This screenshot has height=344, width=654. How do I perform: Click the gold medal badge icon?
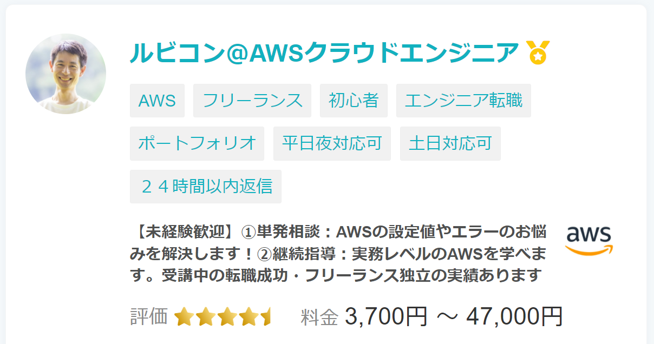538,52
